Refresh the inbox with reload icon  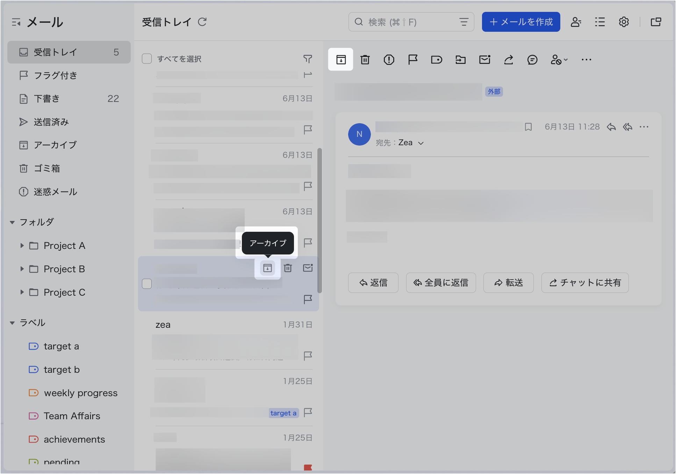(202, 22)
